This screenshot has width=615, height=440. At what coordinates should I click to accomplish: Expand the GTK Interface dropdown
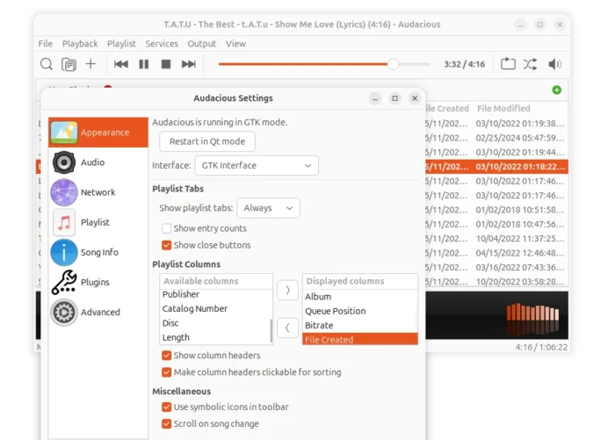coord(257,165)
